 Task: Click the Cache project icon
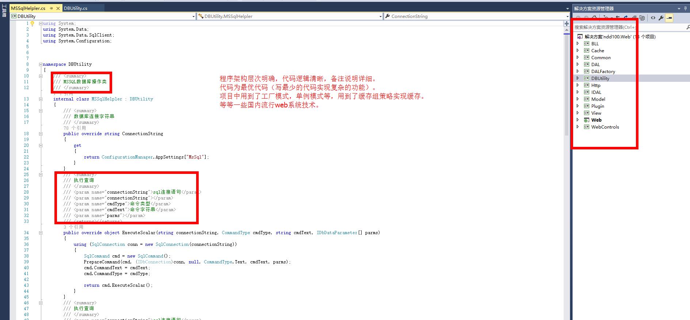coord(587,50)
